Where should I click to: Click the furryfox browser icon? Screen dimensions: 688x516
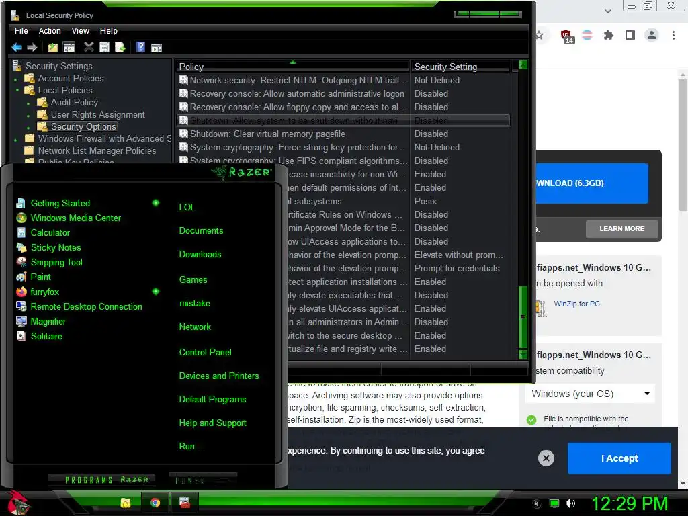tap(21, 292)
